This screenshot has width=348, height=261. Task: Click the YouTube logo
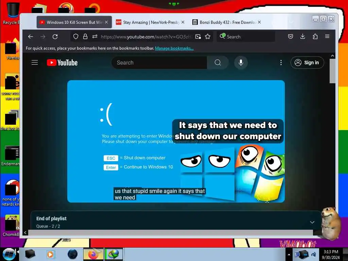[62, 63]
